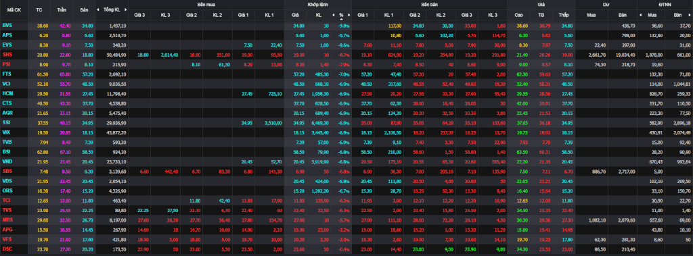Click left arrow before % column header

[334, 15]
